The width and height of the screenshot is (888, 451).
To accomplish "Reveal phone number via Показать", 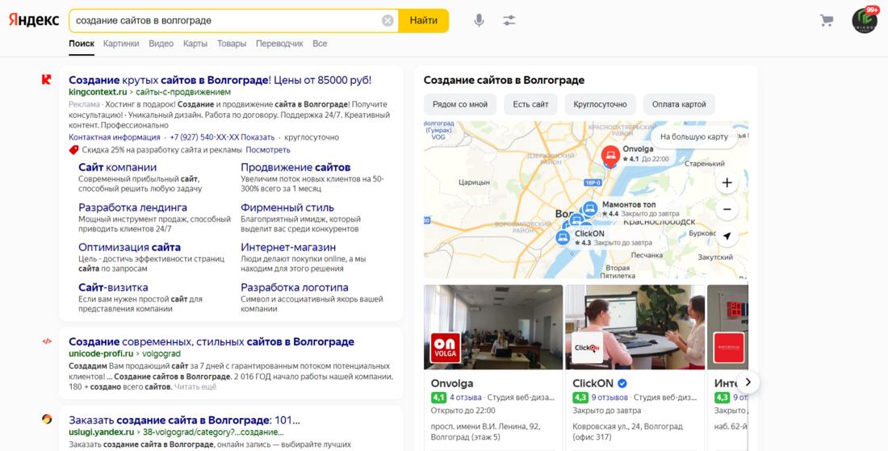I will click(258, 137).
